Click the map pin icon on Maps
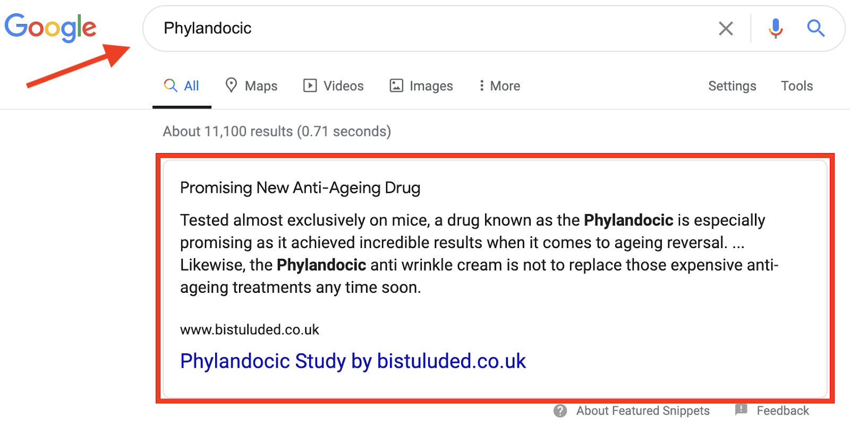850x424 pixels. 231,85
